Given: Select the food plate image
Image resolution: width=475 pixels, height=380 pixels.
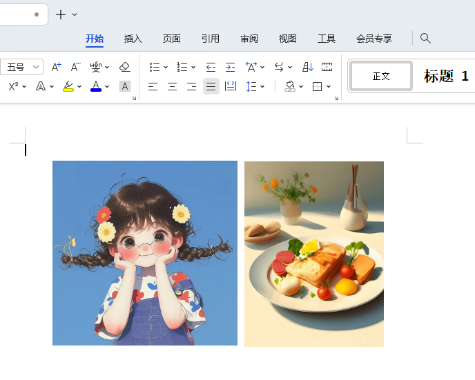Looking at the screenshot, I should point(314,254).
